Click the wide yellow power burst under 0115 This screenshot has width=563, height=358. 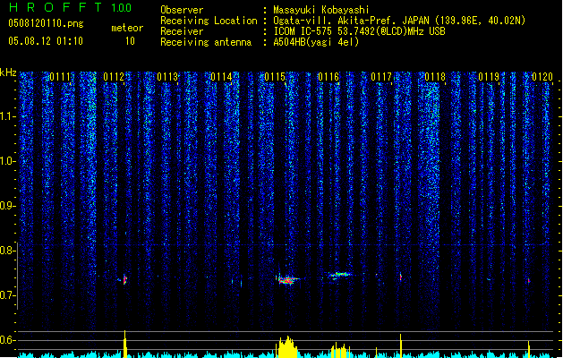287,347
